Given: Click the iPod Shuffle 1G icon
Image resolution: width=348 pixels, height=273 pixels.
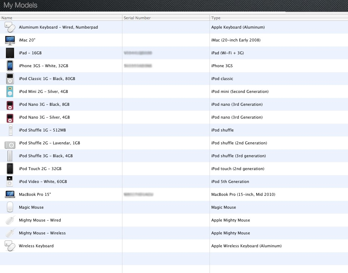Looking at the screenshot, I should (x=11, y=130).
